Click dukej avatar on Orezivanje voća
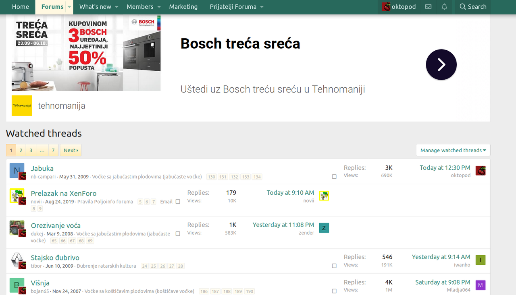 tap(17, 227)
